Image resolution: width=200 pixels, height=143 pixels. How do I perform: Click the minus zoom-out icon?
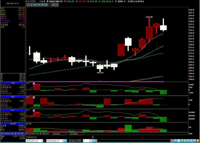182,141
